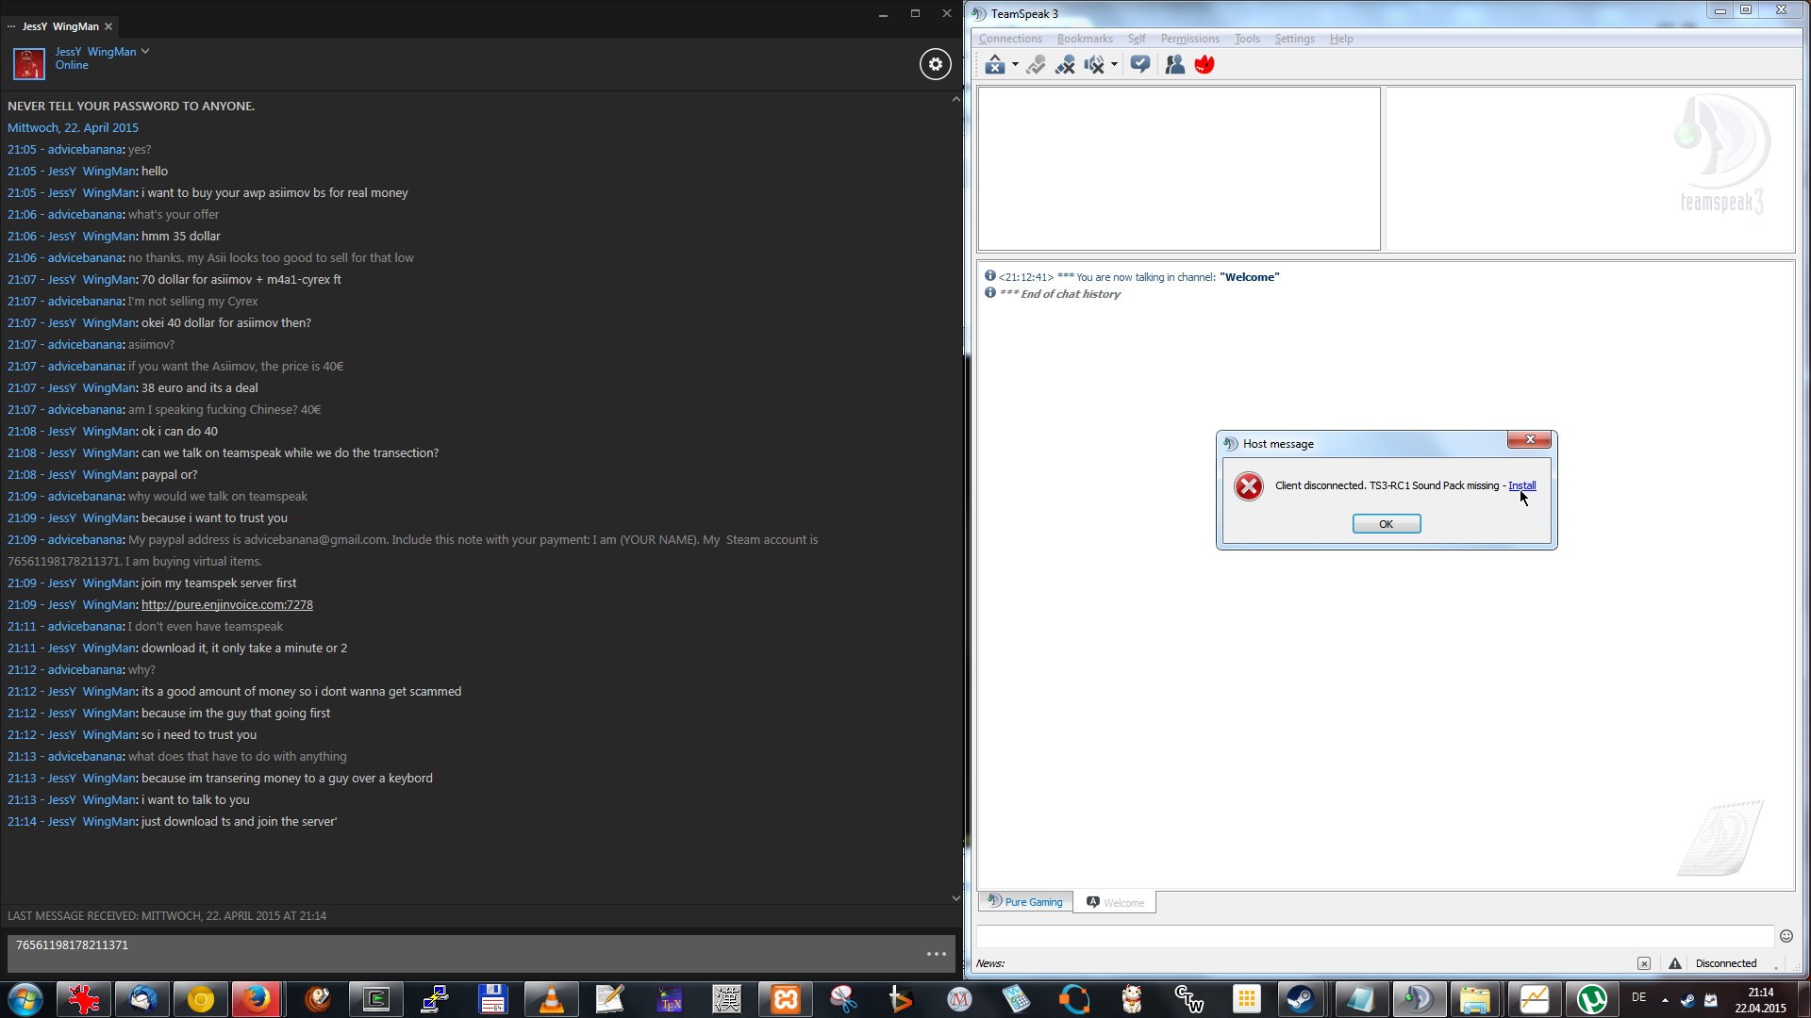Click the Steam chat three-dots button
The image size is (1811, 1018).
[x=936, y=954]
